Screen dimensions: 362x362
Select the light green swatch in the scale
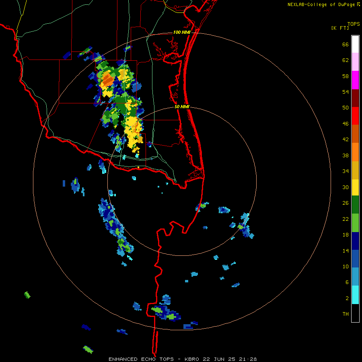(x=355, y=223)
